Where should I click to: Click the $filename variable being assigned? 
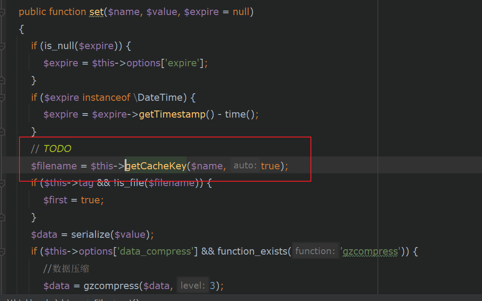click(54, 166)
